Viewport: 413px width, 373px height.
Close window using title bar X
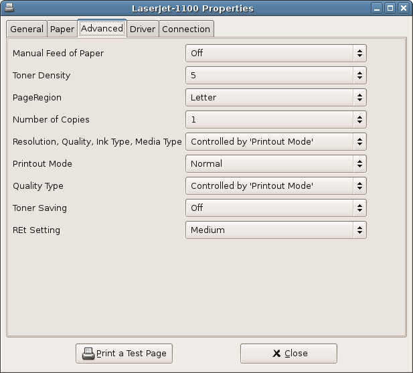pos(402,8)
